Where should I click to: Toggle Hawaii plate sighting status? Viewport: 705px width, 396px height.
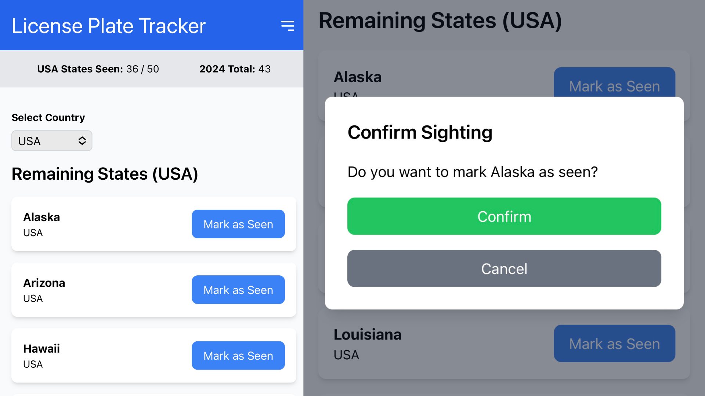coord(238,355)
